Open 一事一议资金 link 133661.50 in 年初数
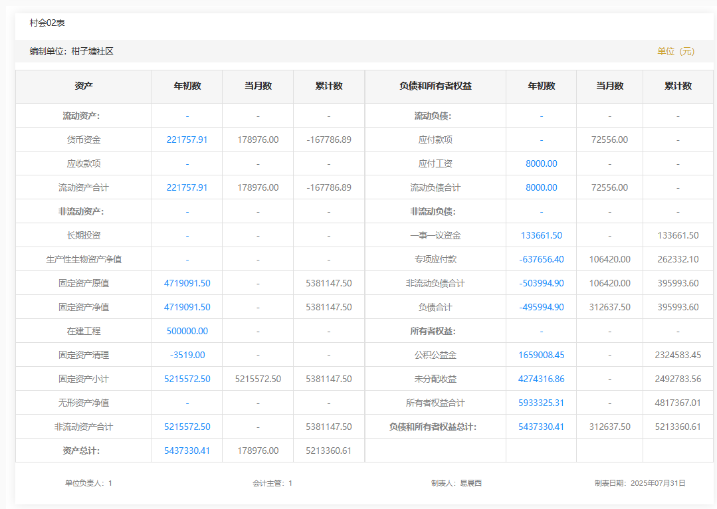Screen dimensions: 717x509 (541, 235)
